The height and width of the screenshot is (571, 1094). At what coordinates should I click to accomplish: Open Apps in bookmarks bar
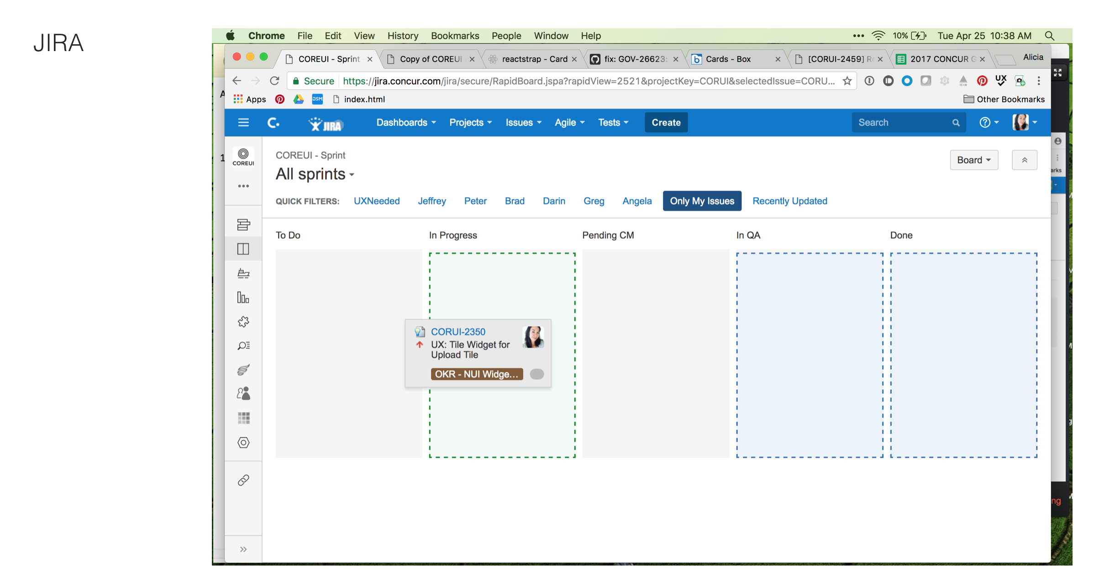point(250,99)
